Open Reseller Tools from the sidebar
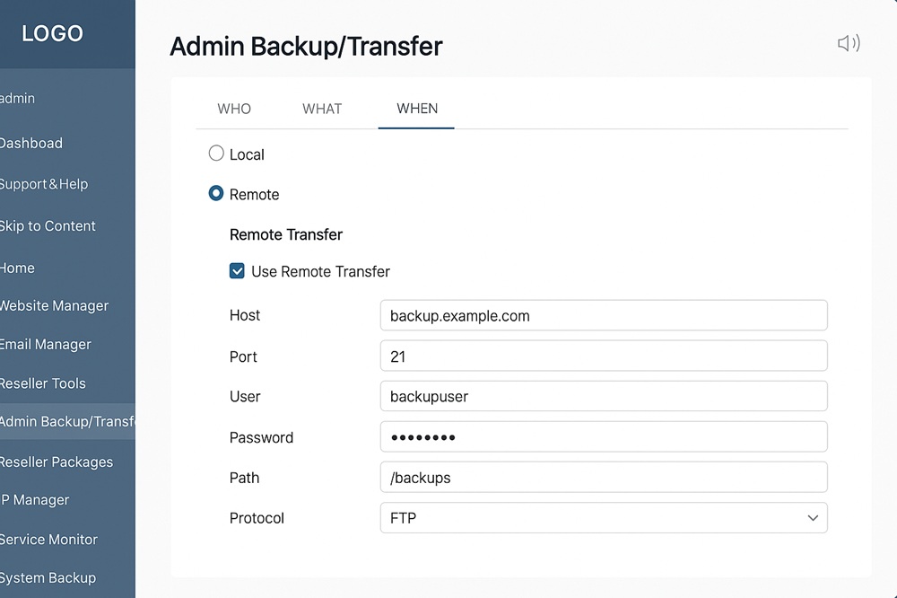 click(43, 383)
